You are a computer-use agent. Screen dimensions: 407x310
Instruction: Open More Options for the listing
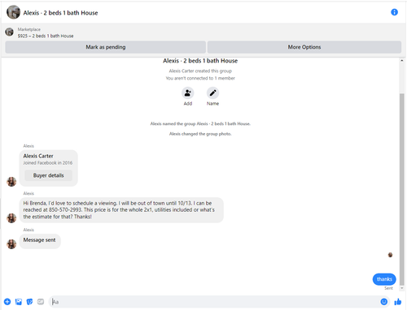tap(304, 47)
